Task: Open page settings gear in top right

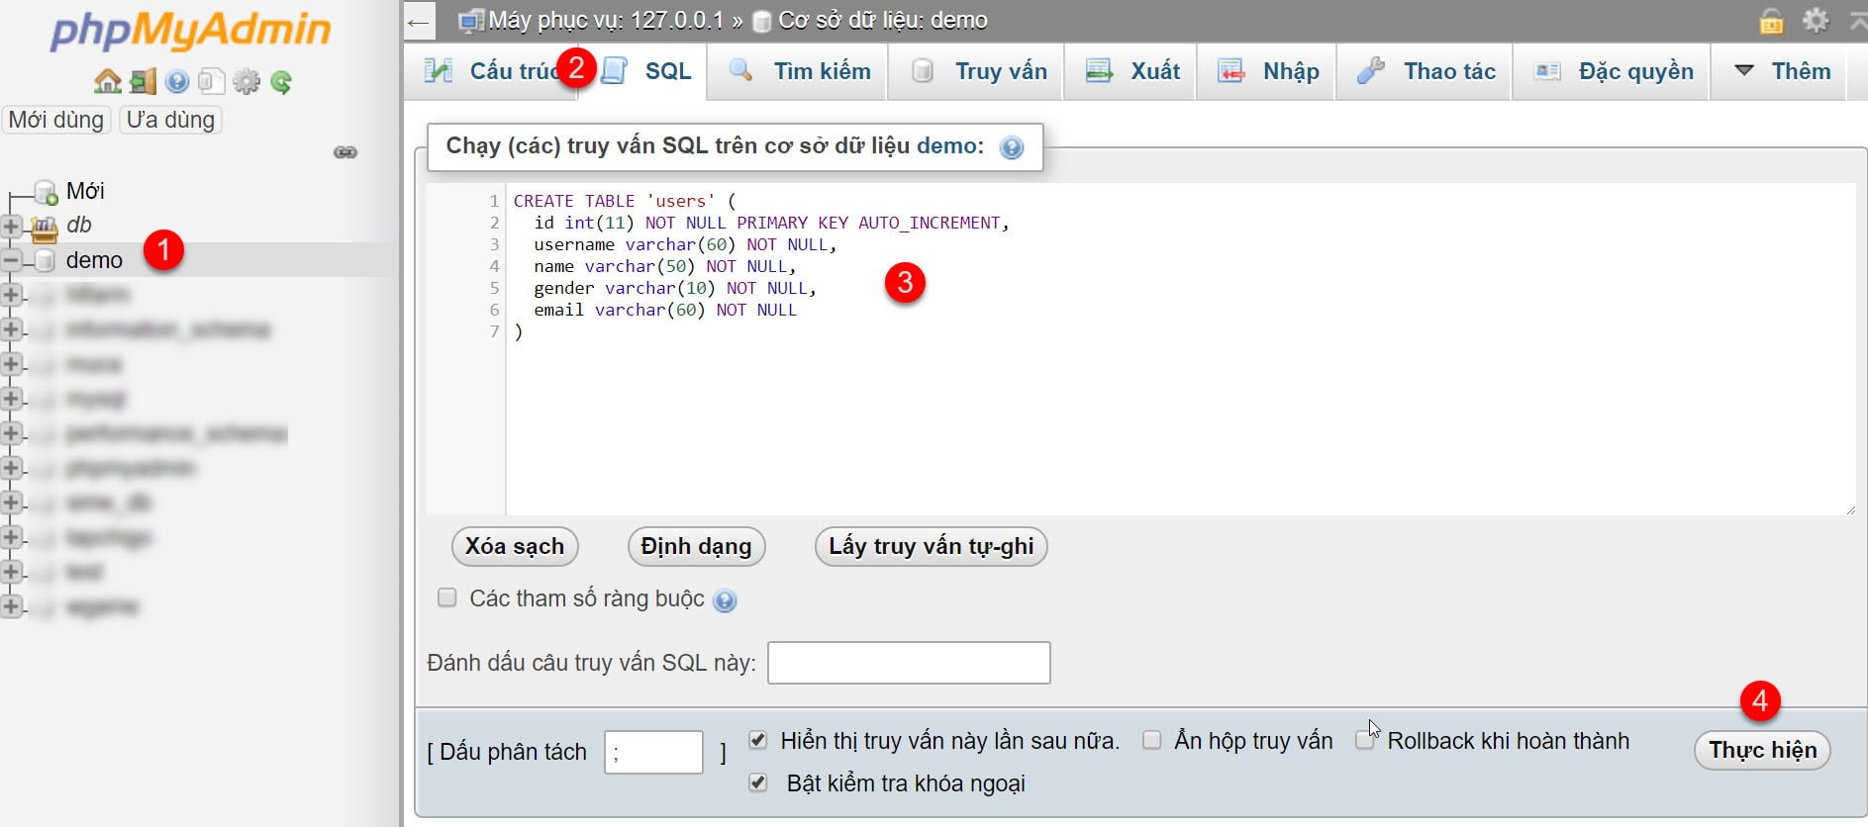Action: (x=1816, y=20)
